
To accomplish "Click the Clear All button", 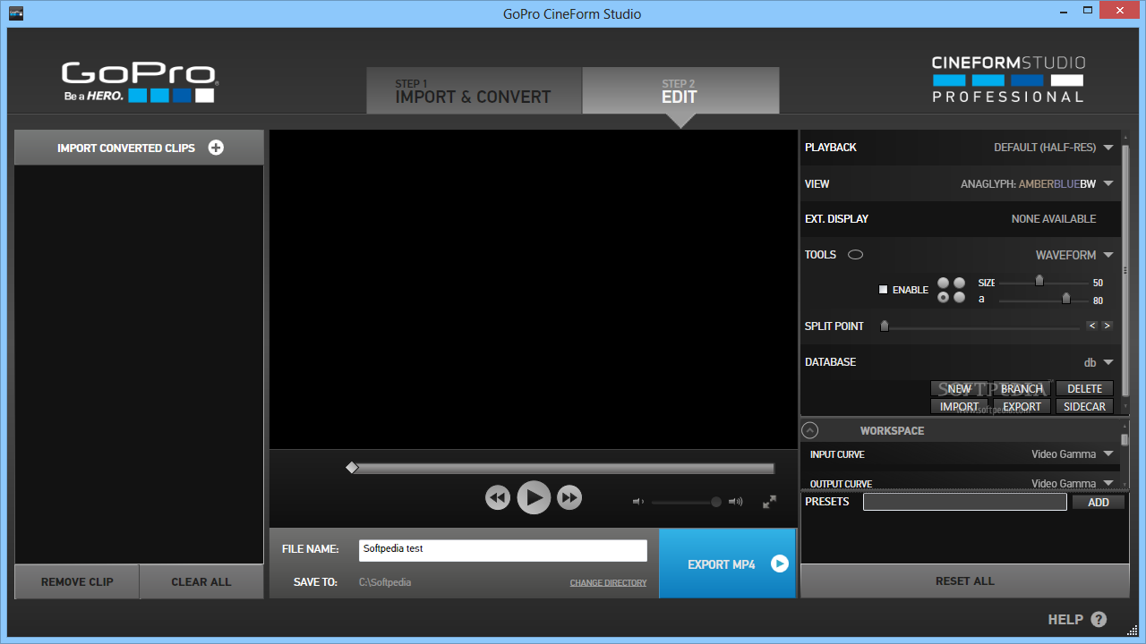I will point(201,581).
